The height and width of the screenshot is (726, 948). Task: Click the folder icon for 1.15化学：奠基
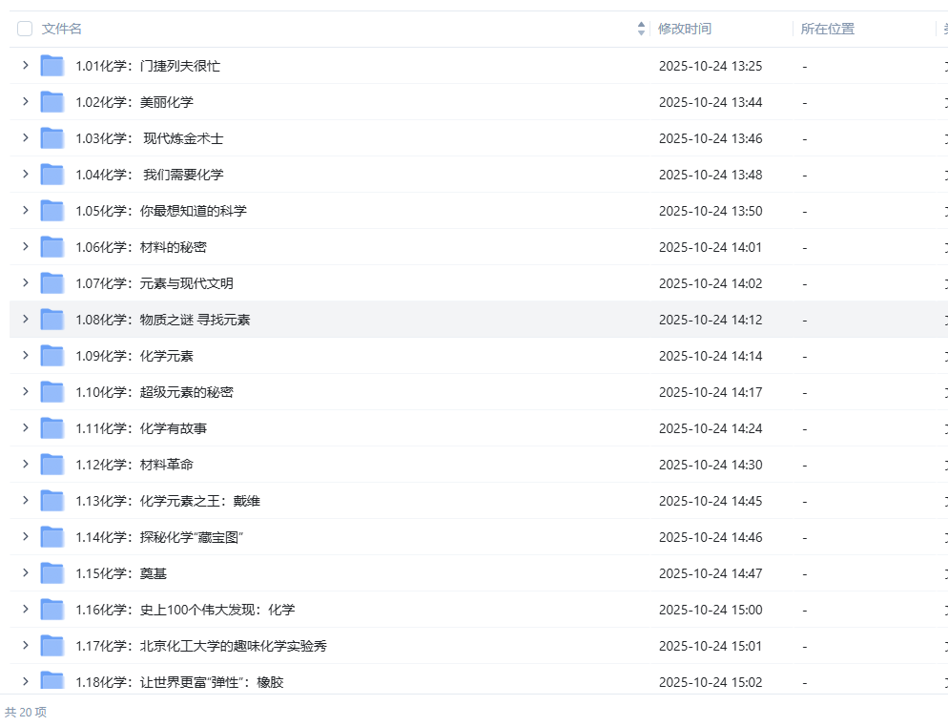[x=52, y=573]
